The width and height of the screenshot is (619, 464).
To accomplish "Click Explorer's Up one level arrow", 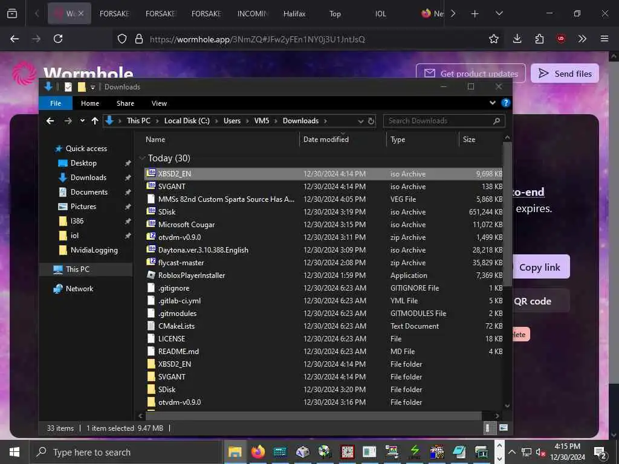I will [x=95, y=121].
